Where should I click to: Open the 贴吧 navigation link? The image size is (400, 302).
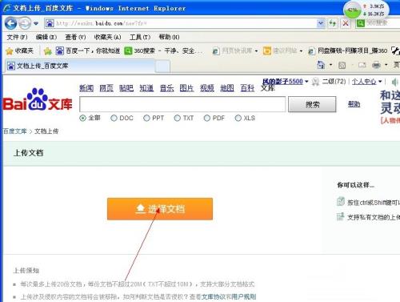pyautogui.click(x=126, y=88)
